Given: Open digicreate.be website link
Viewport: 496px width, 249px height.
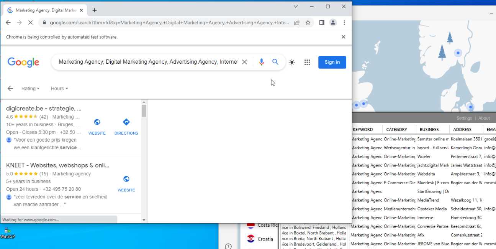Looking at the screenshot, I should click(97, 127).
